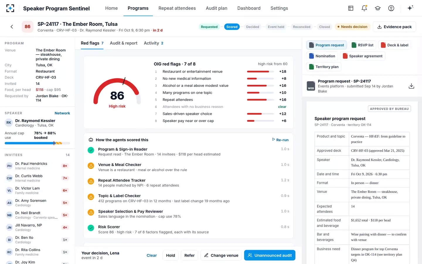Open the layout panel icon in header

pos(351,8)
